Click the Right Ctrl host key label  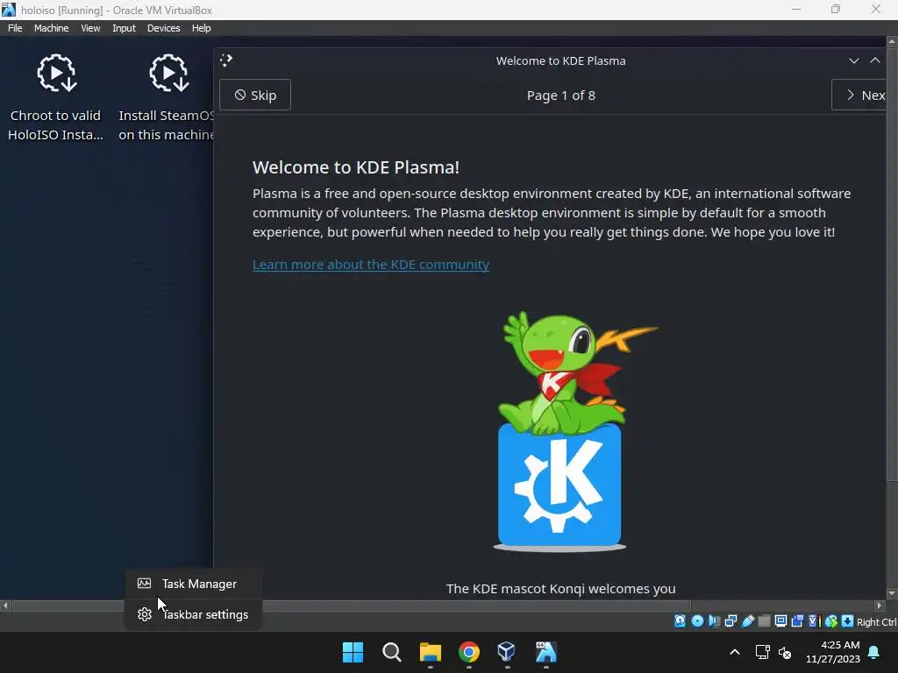[x=876, y=621]
